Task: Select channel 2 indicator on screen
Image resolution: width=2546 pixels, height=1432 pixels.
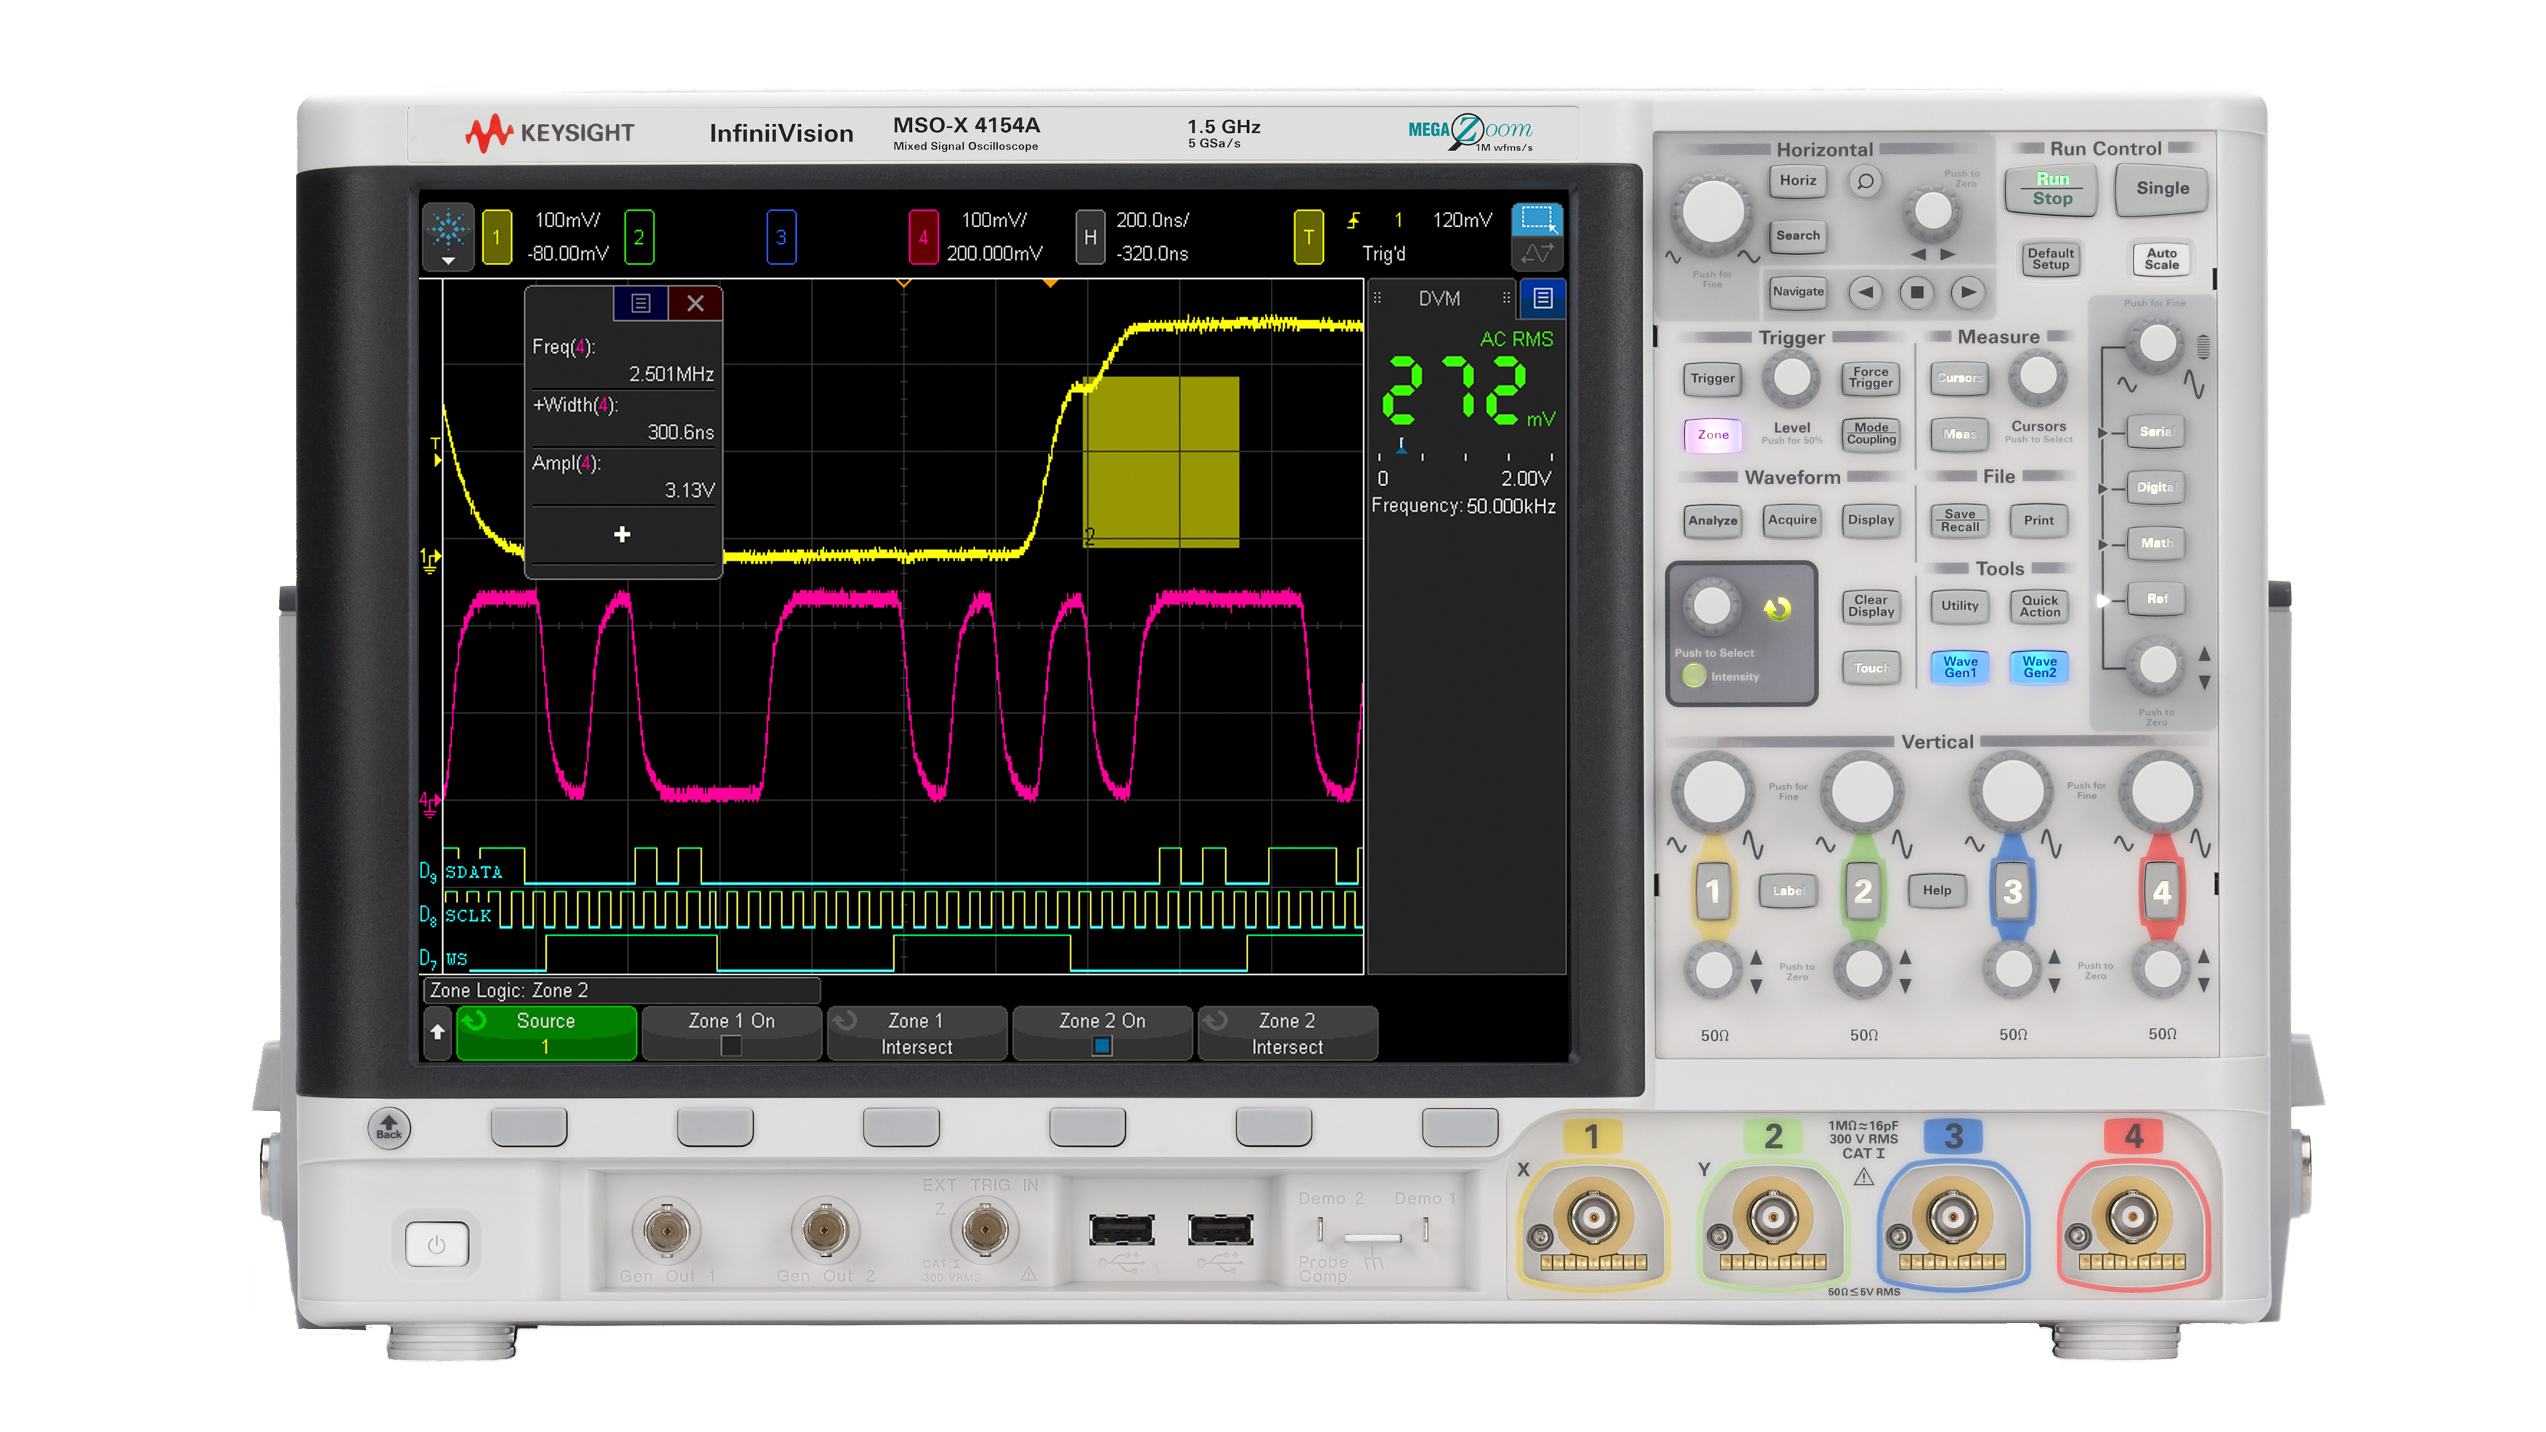Action: (638, 237)
